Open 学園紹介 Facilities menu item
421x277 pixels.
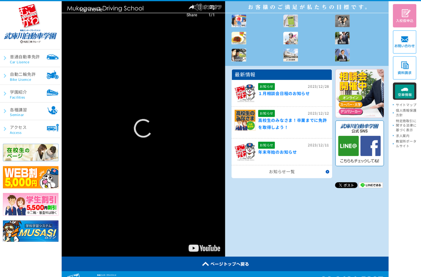[31, 94]
